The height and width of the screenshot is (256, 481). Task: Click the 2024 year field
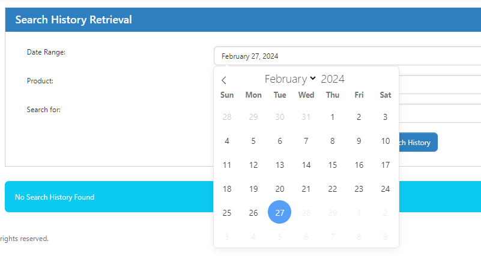pos(333,79)
